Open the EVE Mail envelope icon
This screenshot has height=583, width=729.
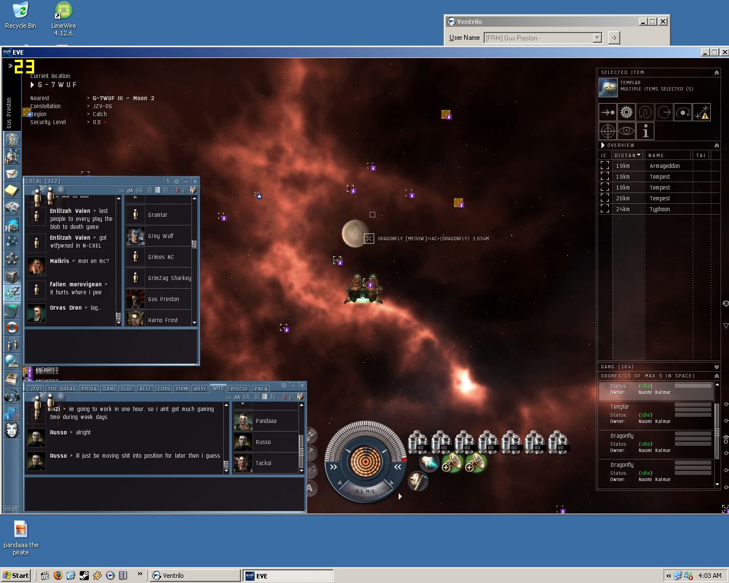click(12, 174)
